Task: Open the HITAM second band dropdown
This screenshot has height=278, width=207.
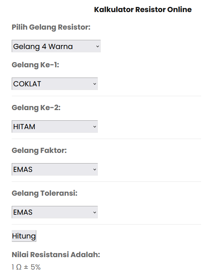Action: (55, 127)
